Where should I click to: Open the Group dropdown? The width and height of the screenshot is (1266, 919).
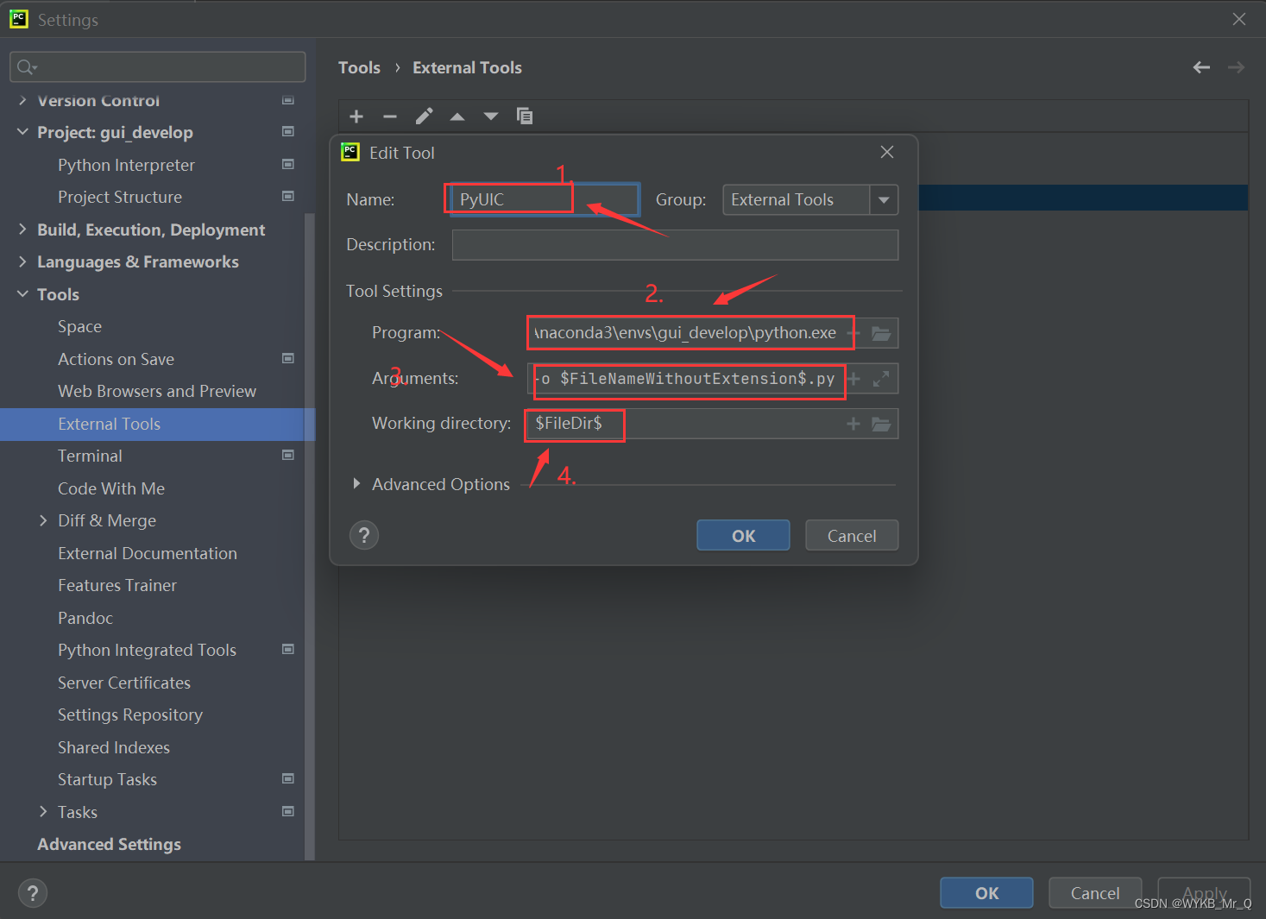pyautogui.click(x=884, y=200)
